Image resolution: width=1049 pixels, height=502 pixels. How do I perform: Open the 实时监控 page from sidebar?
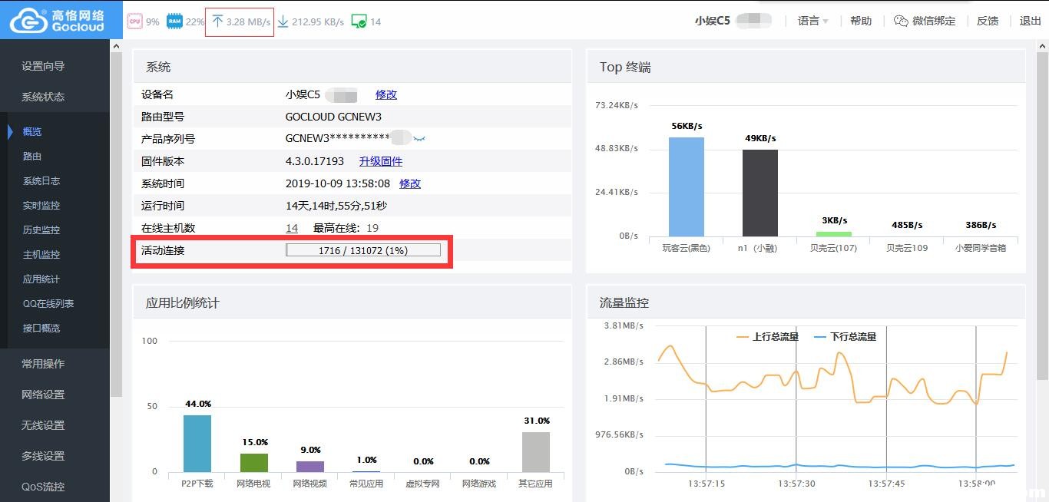point(38,205)
